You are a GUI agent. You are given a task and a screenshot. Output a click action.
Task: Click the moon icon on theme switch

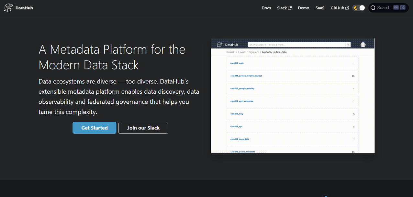tap(355, 8)
